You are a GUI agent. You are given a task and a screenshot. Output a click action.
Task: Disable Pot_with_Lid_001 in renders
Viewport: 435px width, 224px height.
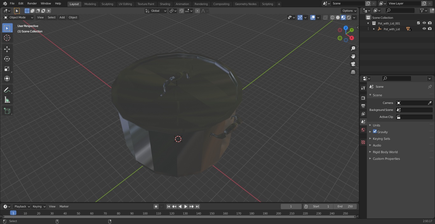click(x=430, y=23)
